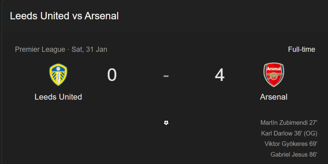Open the Leeds United name below its crest

pyautogui.click(x=58, y=97)
